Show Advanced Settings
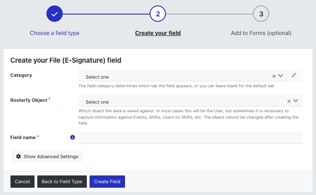This screenshot has width=316, height=195. [x=47, y=156]
